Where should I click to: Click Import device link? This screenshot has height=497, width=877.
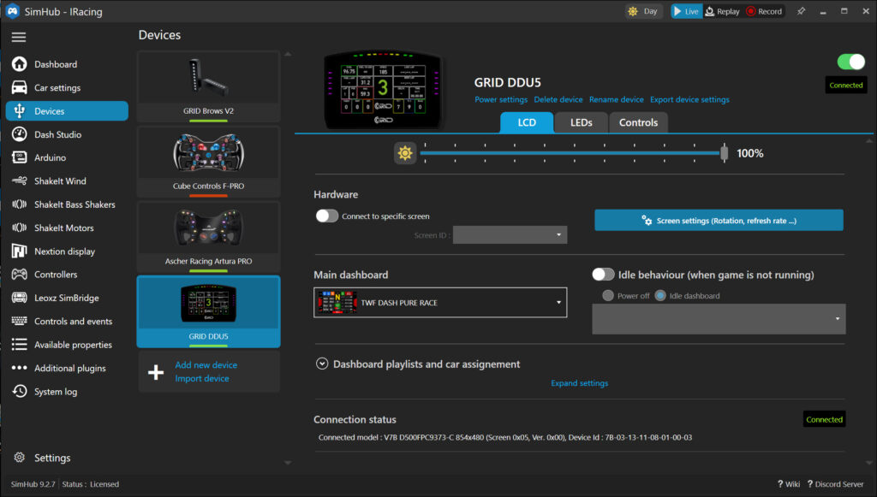coord(202,378)
